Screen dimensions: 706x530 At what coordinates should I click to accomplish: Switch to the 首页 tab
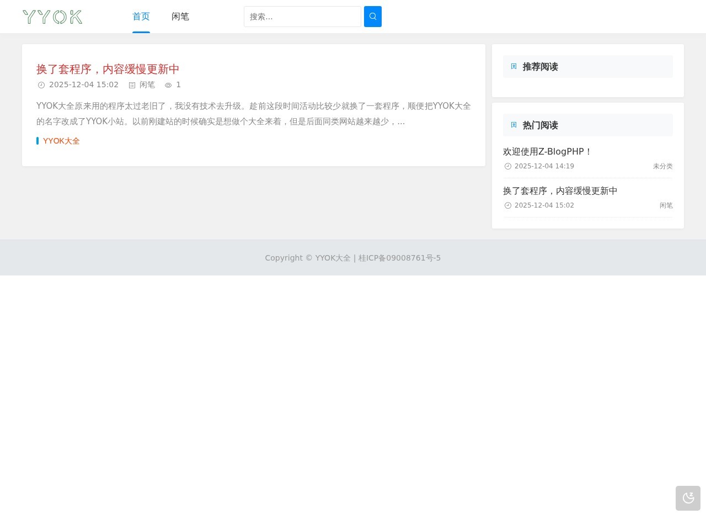141,17
